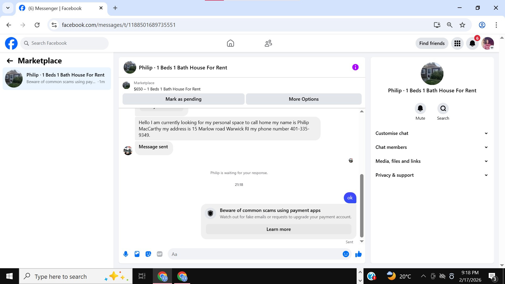
Task: Click the voice clip microphone icon
Action: tap(126, 254)
